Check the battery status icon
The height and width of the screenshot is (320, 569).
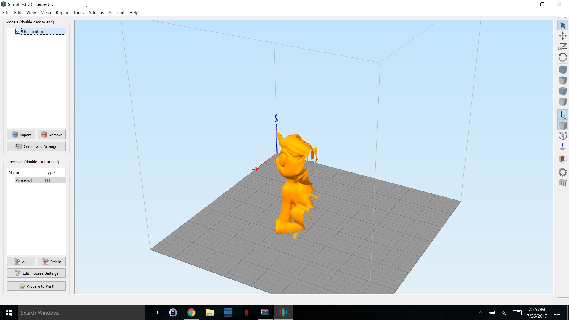pyautogui.click(x=492, y=313)
